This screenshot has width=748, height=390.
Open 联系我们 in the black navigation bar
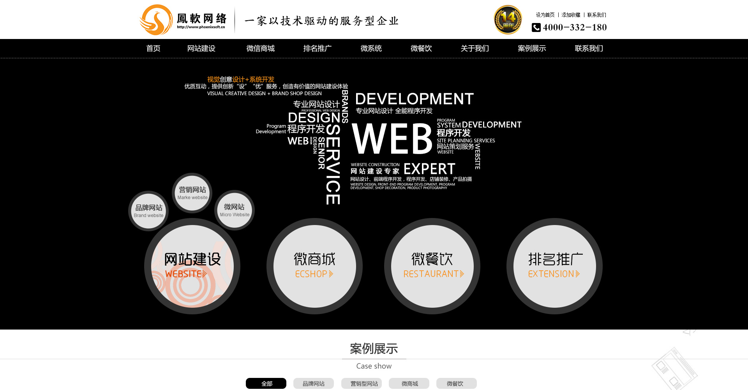589,48
